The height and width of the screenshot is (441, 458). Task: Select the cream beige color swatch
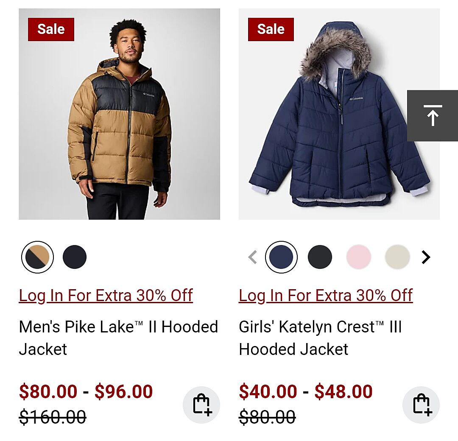tap(397, 257)
